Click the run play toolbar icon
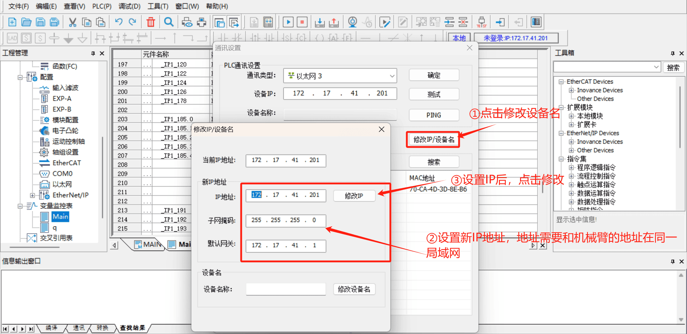The width and height of the screenshot is (687, 334). (x=288, y=22)
